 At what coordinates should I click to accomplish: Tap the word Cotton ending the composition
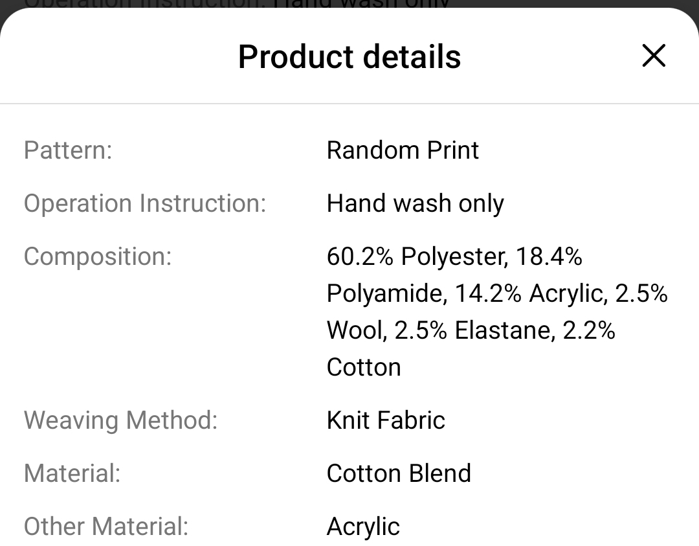pyautogui.click(x=364, y=367)
